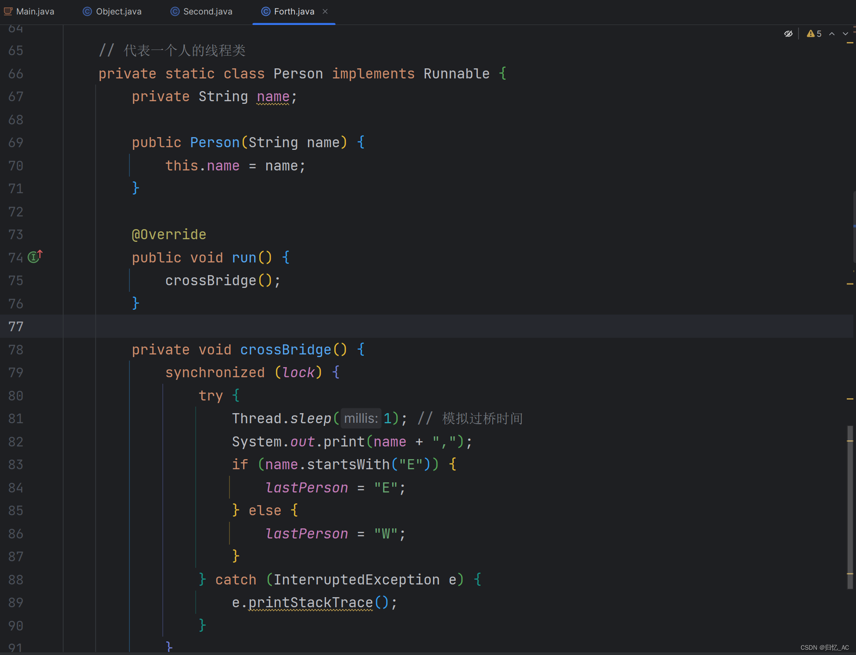The height and width of the screenshot is (655, 856).
Task: Toggle the reader mode eye icon
Action: click(x=788, y=34)
